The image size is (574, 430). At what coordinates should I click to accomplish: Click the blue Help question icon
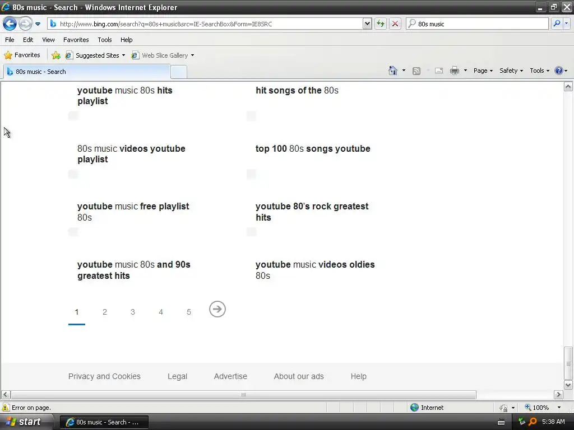[559, 71]
